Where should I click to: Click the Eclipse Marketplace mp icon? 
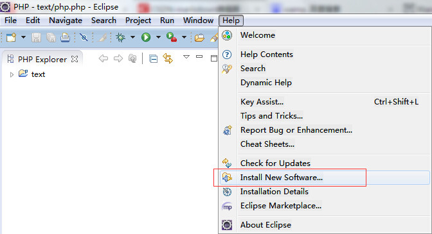[x=227, y=206]
